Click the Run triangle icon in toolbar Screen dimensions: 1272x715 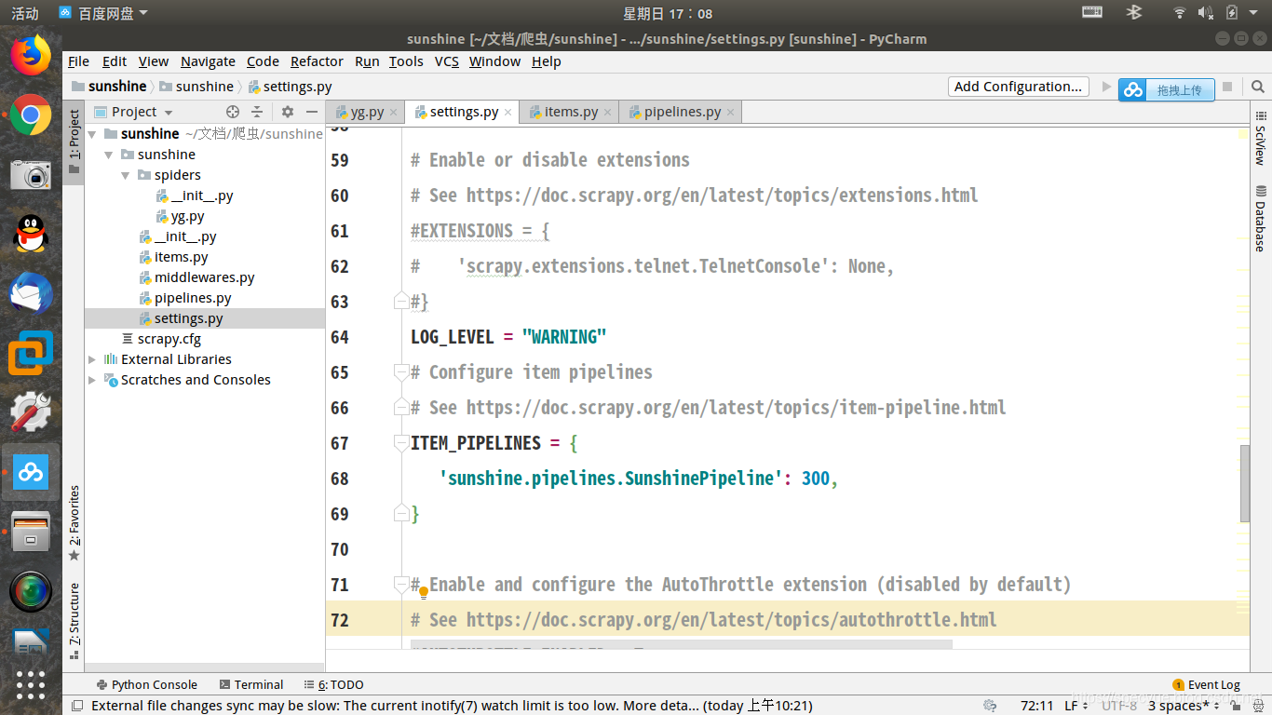pyautogui.click(x=1106, y=87)
